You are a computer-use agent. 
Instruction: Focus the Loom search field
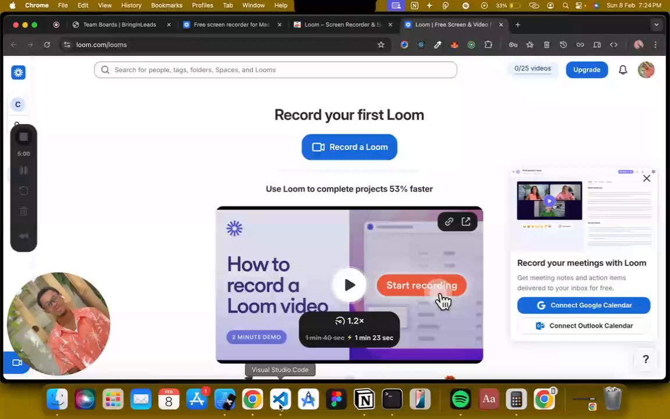(x=276, y=70)
